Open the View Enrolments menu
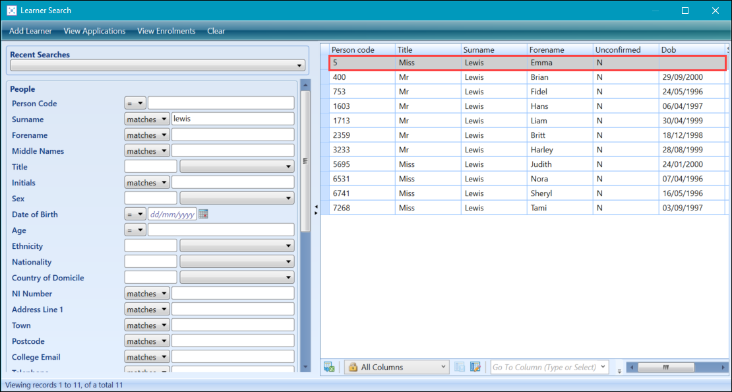Image resolution: width=732 pixels, height=392 pixels. [166, 30]
